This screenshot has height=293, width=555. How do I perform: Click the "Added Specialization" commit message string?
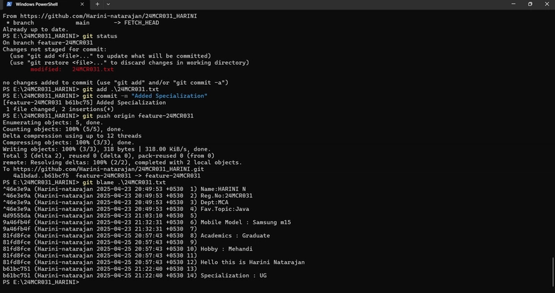(x=169, y=96)
